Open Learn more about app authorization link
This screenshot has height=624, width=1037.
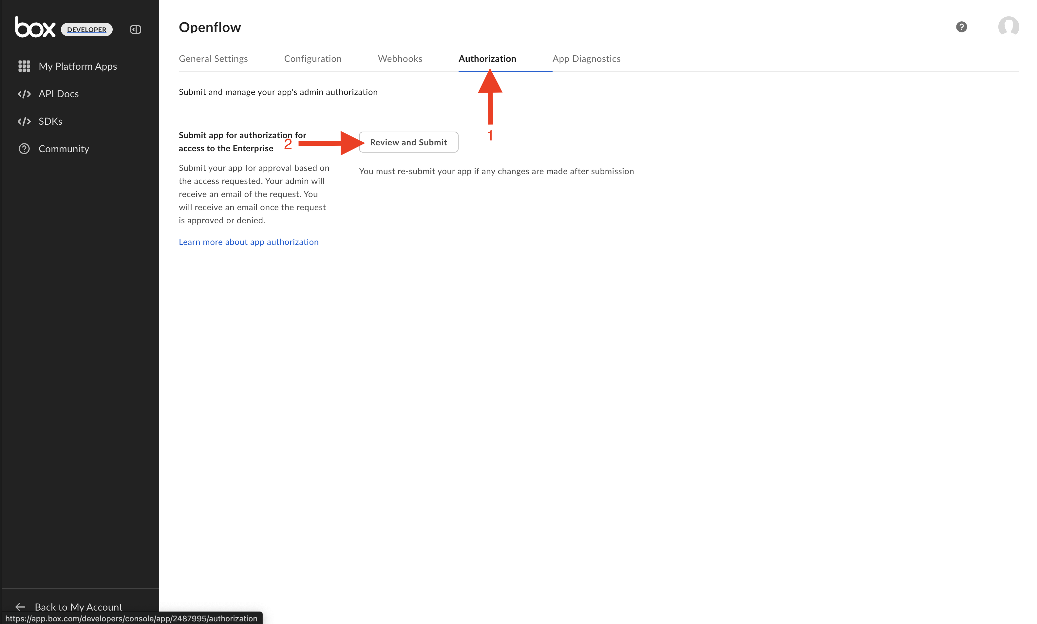(x=248, y=242)
